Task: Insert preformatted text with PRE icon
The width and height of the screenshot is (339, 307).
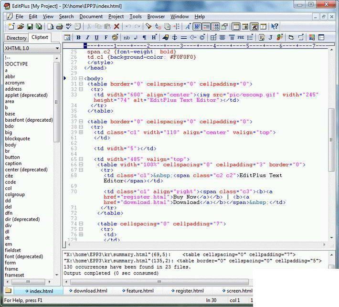Action: click(x=241, y=37)
